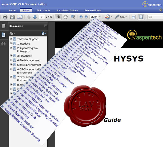Open the All Products tab
Viewport: 163px width, 147px height.
point(43,10)
